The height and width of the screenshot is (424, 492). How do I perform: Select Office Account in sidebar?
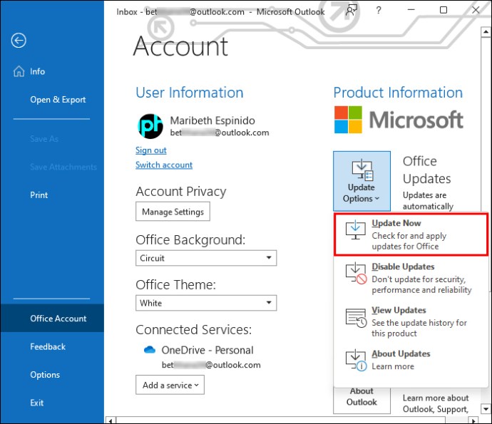pos(58,319)
